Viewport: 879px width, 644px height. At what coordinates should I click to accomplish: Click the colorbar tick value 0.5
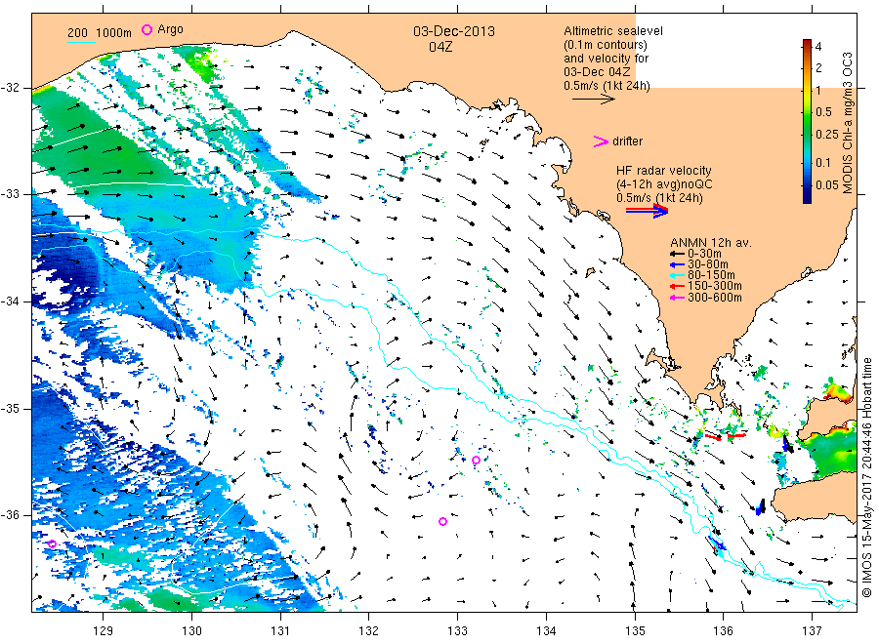coord(824,112)
